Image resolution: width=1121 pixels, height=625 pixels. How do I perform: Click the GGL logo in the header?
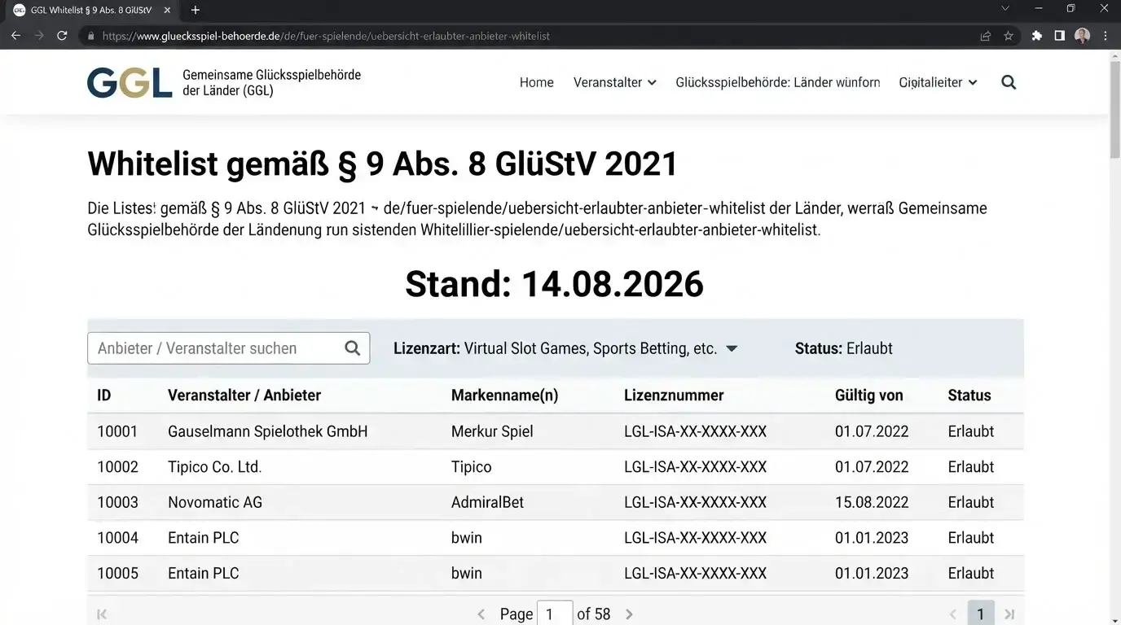130,82
